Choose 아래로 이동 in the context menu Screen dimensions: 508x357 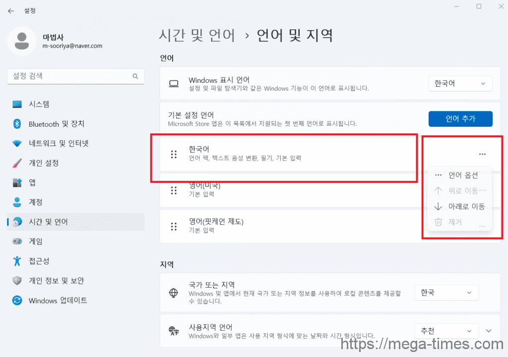point(466,206)
